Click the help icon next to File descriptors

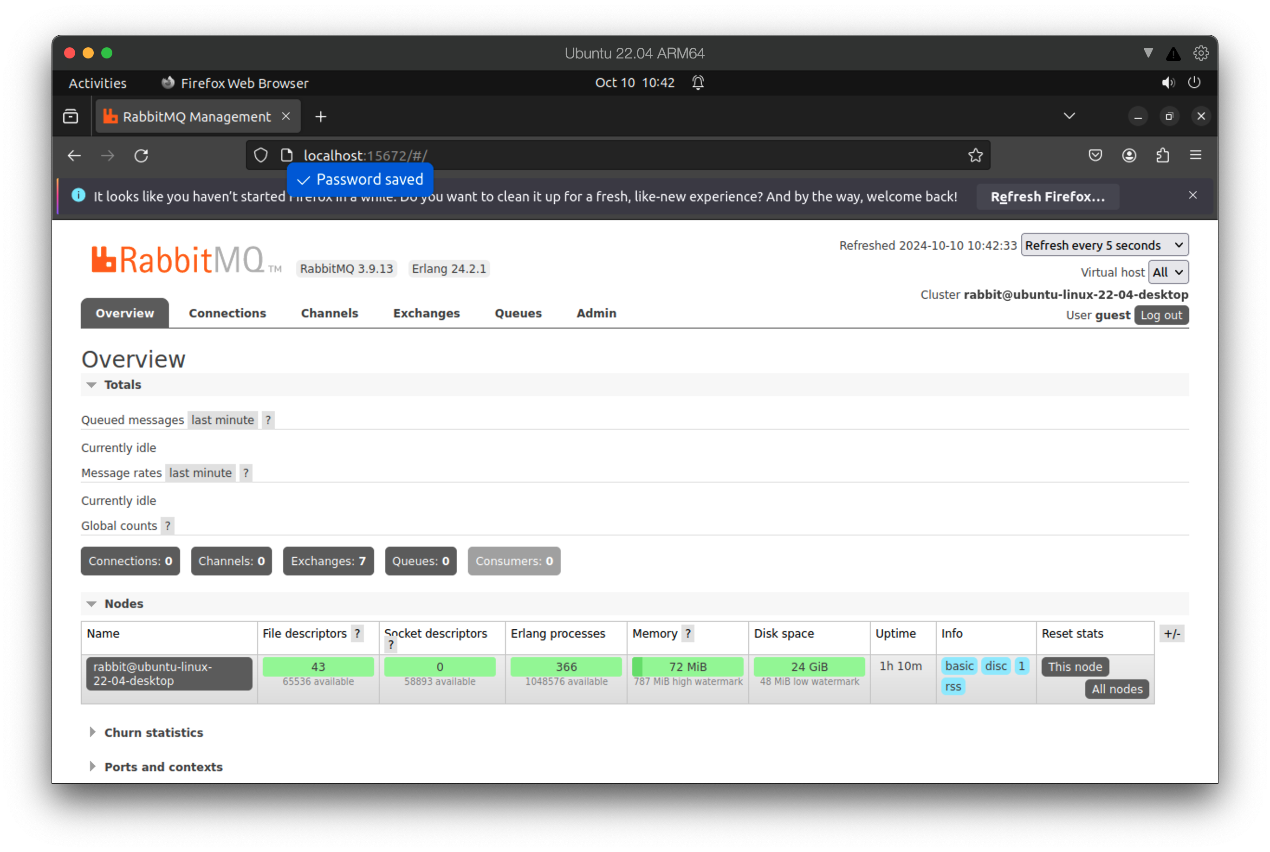357,633
